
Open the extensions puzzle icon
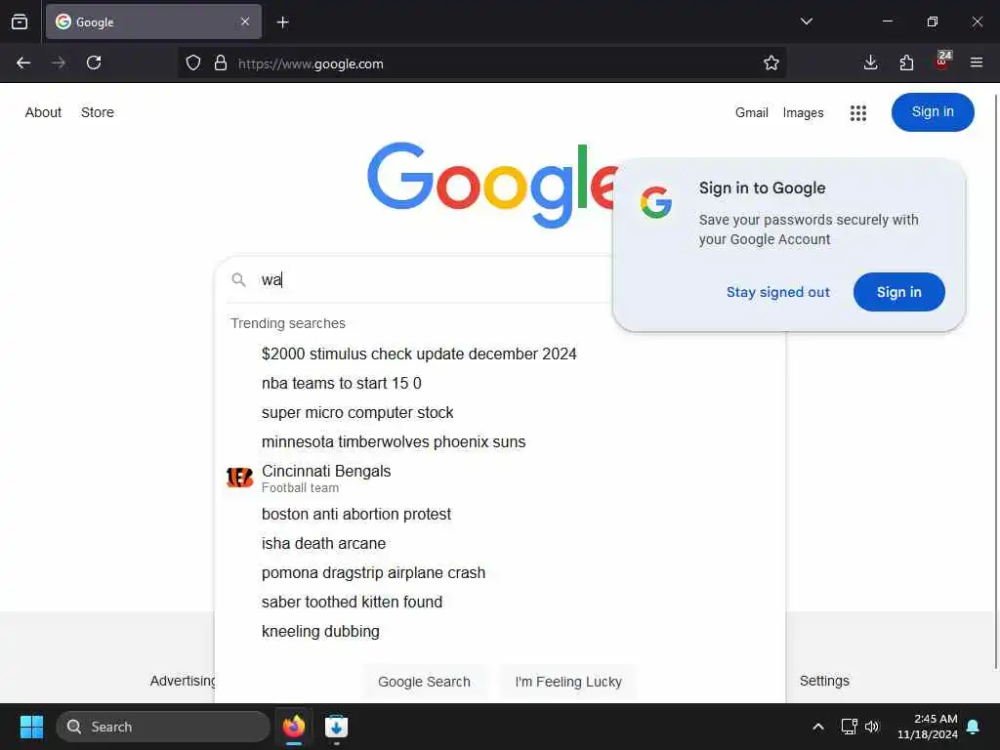coord(906,62)
